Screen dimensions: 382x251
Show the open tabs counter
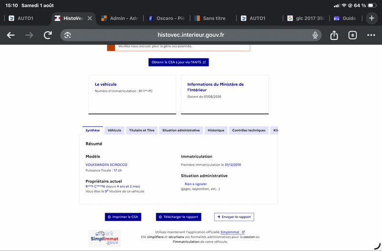click(x=352, y=35)
